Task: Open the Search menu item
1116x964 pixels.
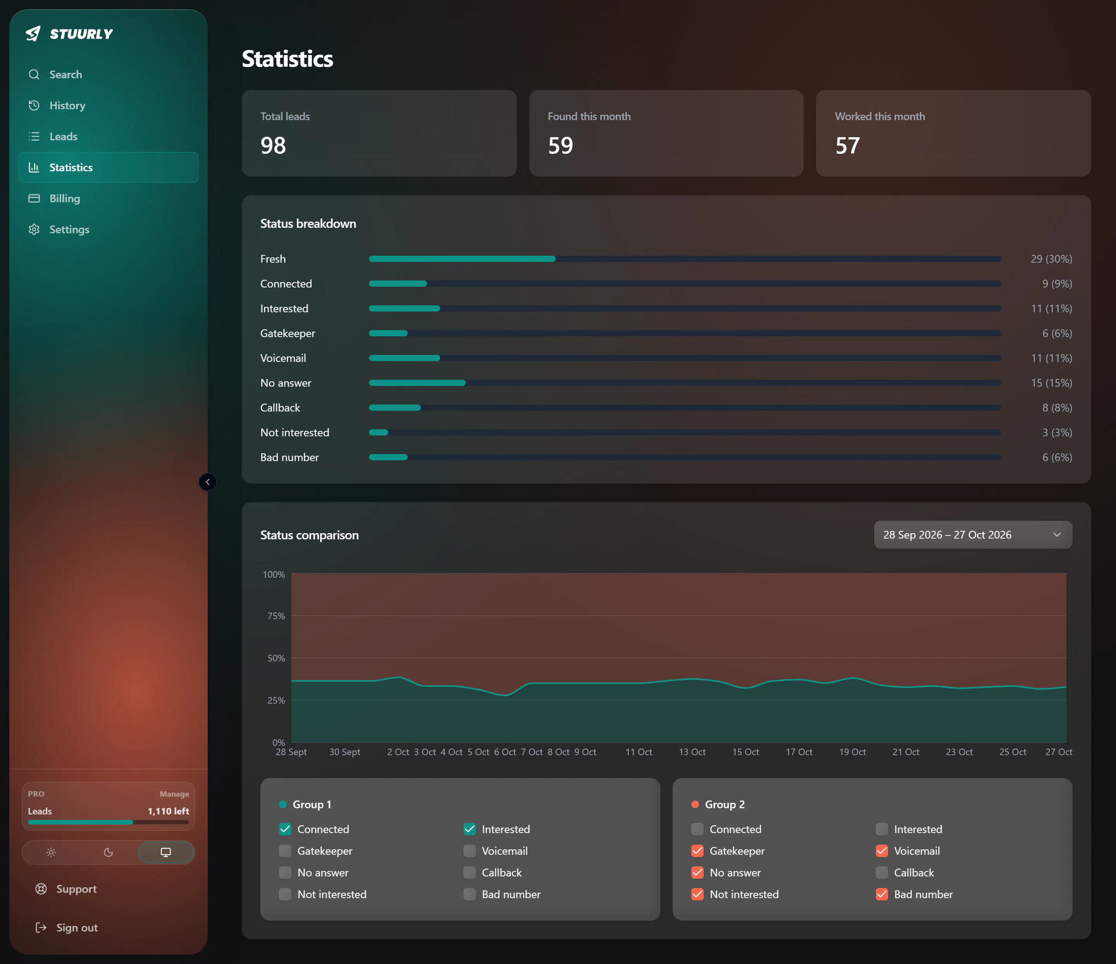Action: (x=108, y=74)
